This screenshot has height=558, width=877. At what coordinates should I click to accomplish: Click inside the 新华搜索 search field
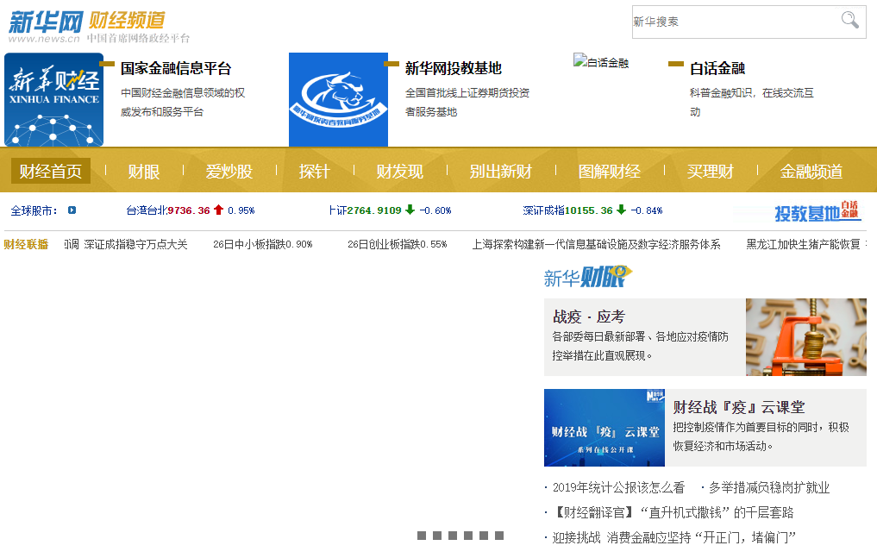pyautogui.click(x=736, y=22)
